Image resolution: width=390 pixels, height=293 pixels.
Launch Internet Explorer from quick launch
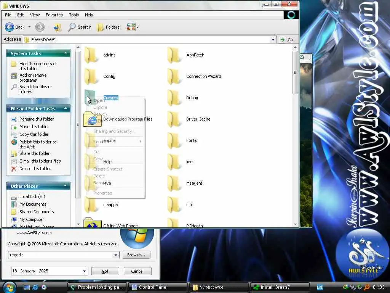[35, 287]
